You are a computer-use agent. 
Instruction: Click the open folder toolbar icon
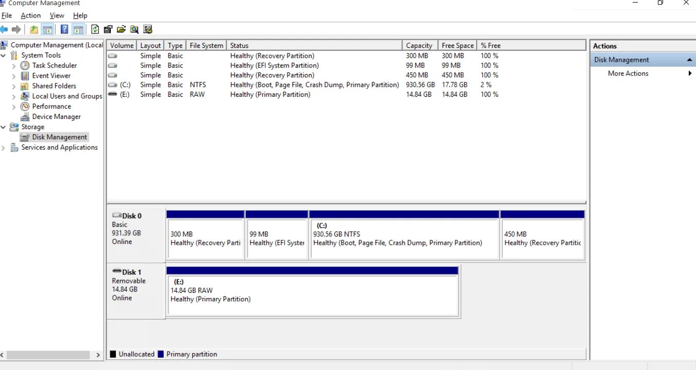point(121,29)
